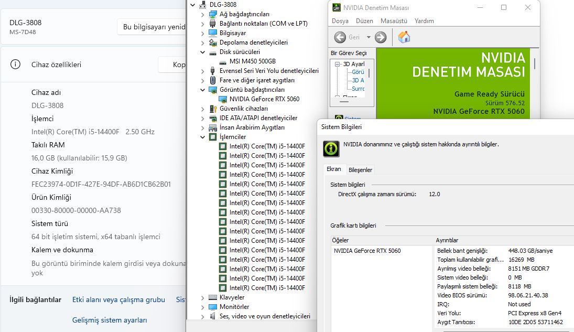The width and height of the screenshot is (574, 332).
Task: Open the Düzen menu
Action: tap(364, 21)
